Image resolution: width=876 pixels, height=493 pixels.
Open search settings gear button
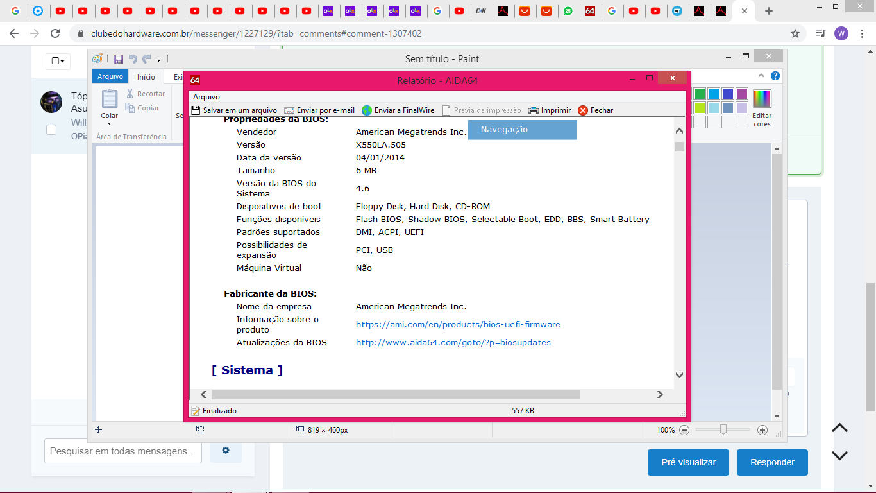point(226,451)
